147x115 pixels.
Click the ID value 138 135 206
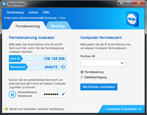click(x=54, y=59)
